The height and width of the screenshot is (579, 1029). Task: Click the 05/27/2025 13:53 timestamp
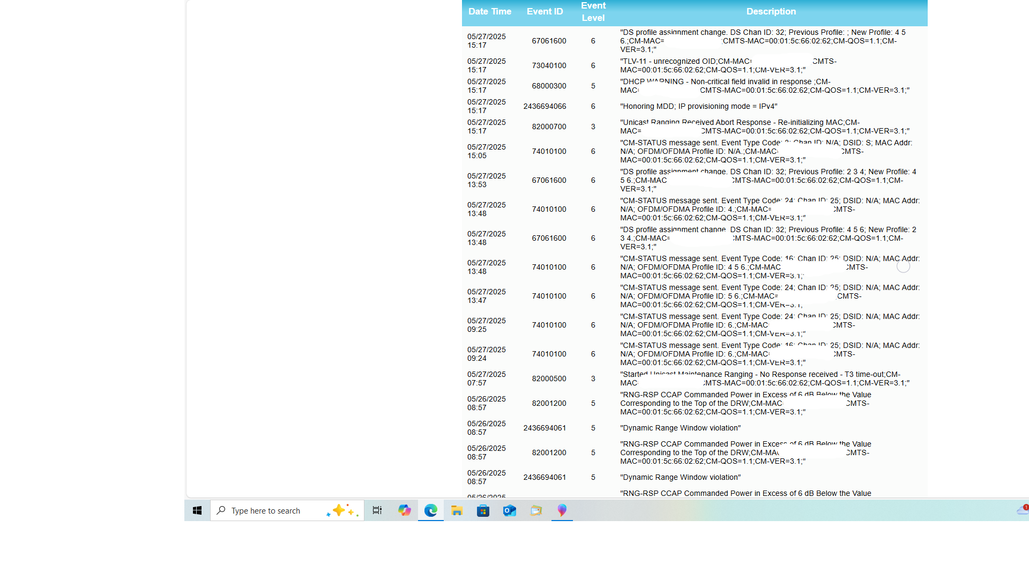(487, 180)
